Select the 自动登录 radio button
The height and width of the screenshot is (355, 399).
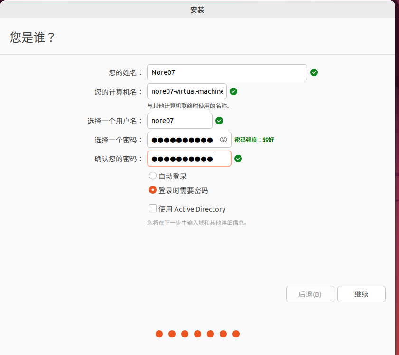coord(153,176)
